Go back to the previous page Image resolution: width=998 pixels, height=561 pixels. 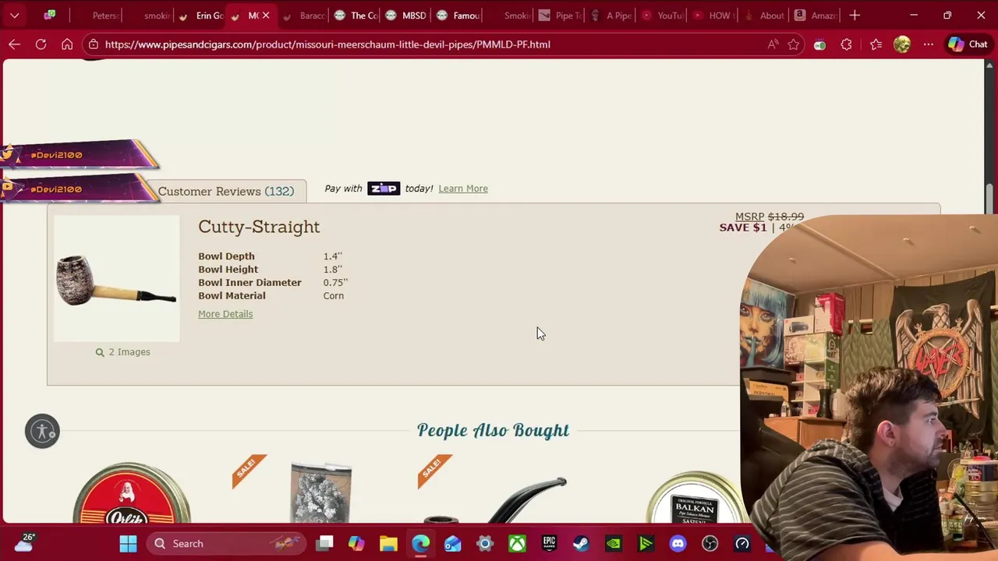coord(14,44)
